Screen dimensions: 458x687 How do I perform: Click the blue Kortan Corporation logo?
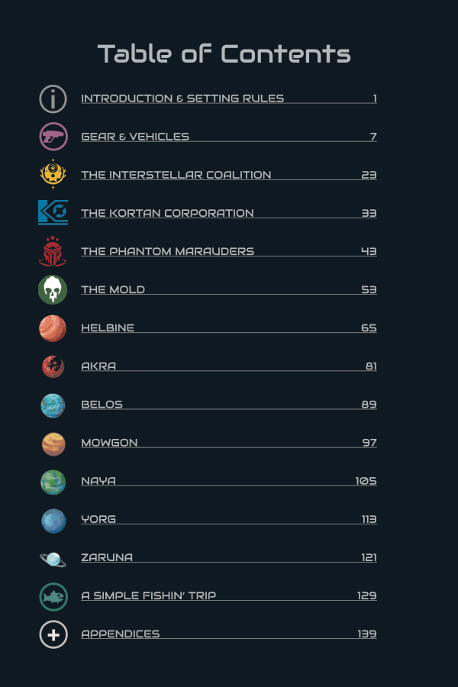pyautogui.click(x=53, y=212)
